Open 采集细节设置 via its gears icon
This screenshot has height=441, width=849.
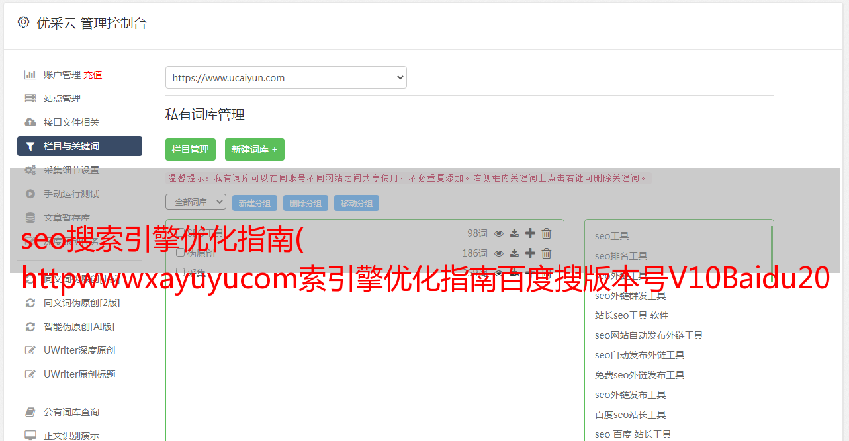(x=30, y=170)
